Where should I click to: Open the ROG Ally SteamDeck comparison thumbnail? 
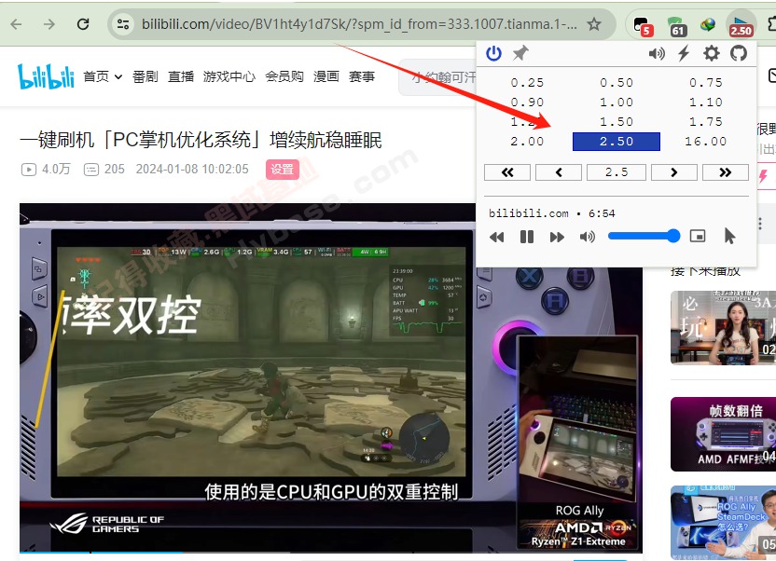(723, 523)
